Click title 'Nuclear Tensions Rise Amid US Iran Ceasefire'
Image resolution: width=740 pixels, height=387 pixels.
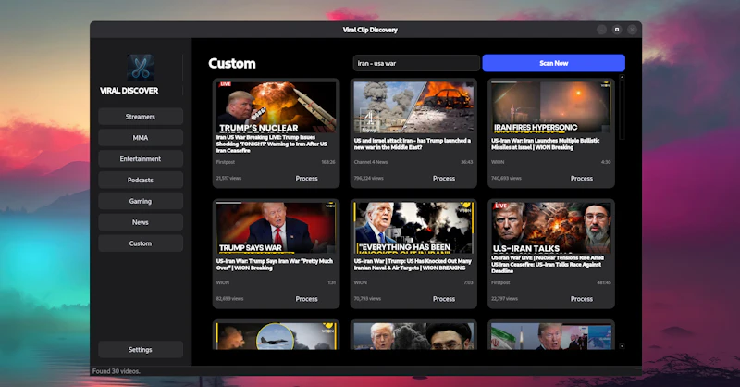click(548, 265)
